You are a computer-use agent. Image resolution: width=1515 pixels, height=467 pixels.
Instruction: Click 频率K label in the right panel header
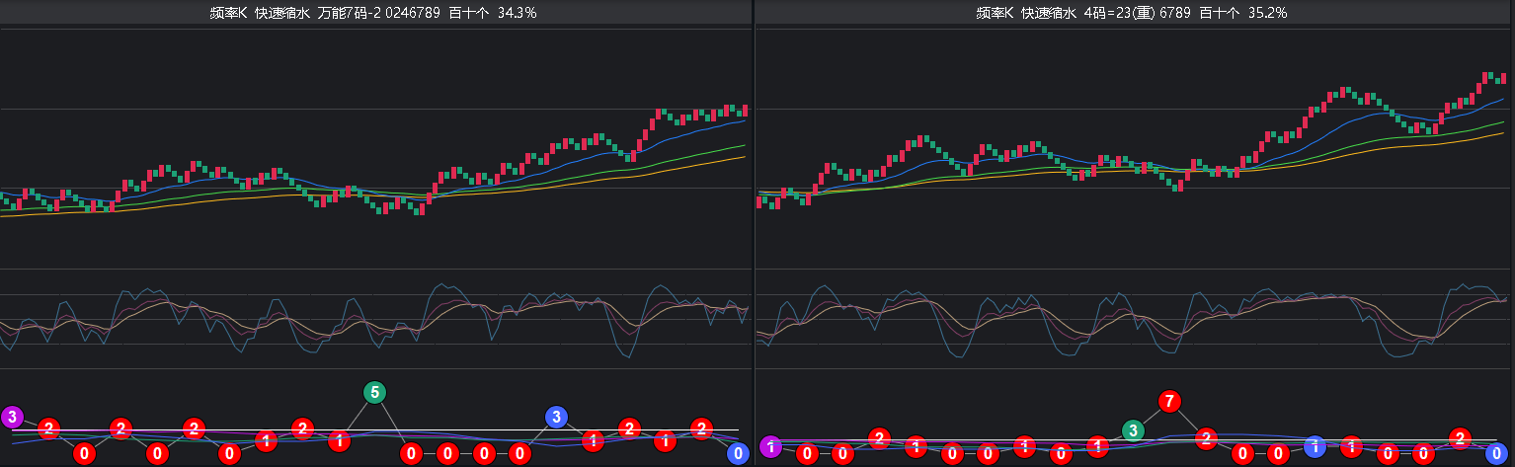click(x=995, y=12)
